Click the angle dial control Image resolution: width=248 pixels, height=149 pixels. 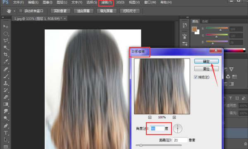[177, 128]
